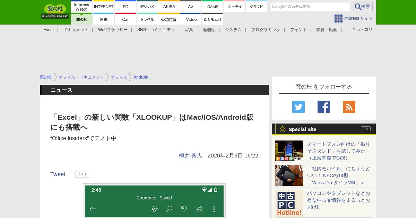Open the 全カテゴリ link

coord(362,29)
